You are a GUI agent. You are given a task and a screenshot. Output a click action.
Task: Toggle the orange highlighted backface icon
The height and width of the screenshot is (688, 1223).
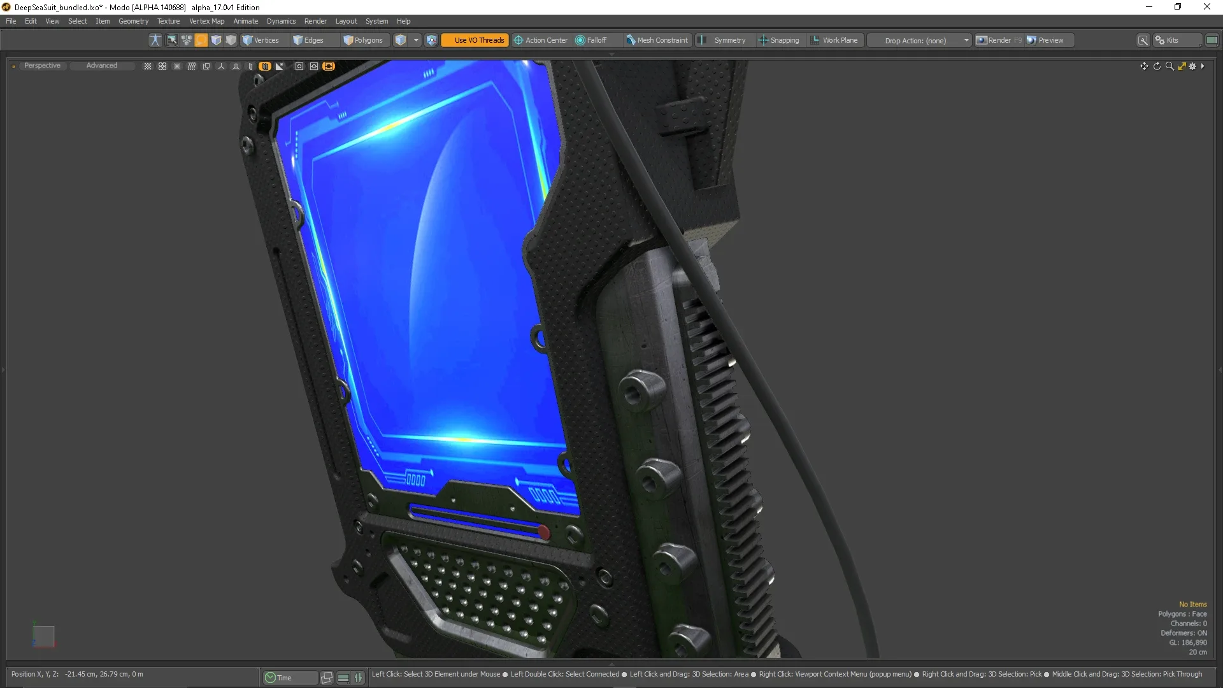click(x=265, y=66)
